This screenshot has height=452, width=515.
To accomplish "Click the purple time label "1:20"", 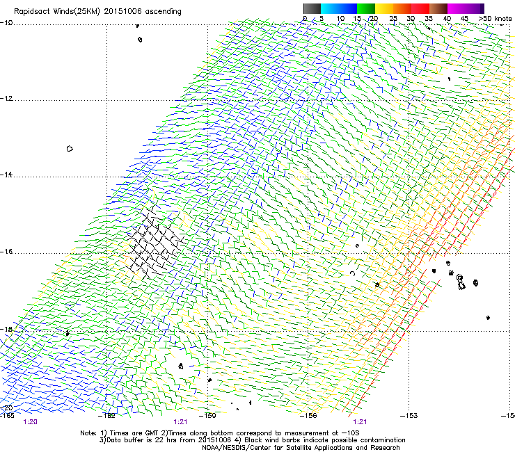I will coord(30,422).
